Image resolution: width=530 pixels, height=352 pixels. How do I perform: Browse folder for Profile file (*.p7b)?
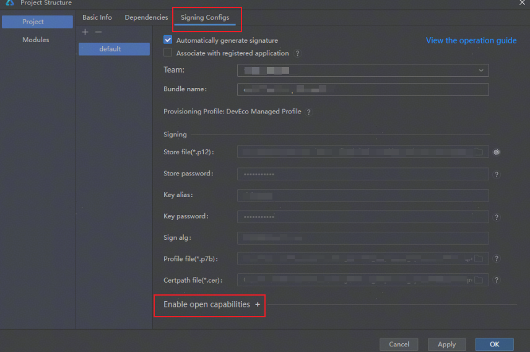tap(478, 258)
